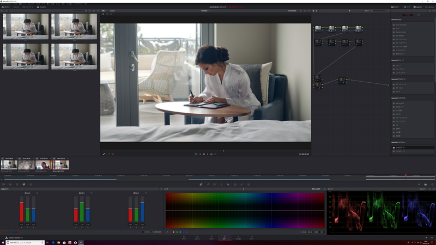
Task: Open the Keyframes panel icon
Action: 419,185
